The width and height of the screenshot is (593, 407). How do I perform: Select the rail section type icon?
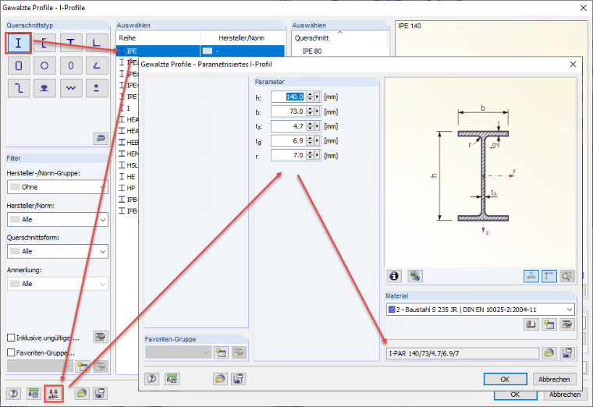[44, 88]
